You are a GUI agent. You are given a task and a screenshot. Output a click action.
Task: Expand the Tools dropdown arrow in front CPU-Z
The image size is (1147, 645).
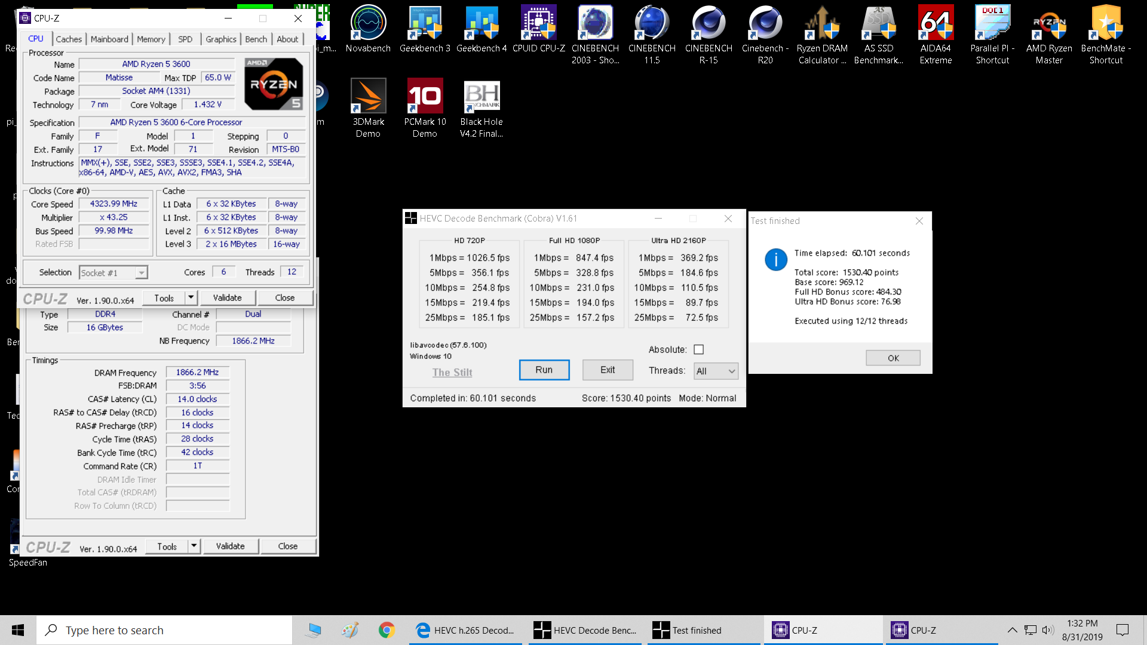pyautogui.click(x=191, y=297)
